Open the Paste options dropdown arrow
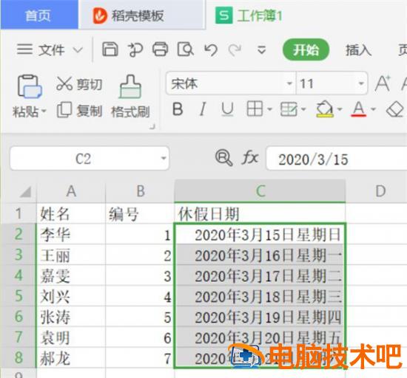This screenshot has height=378, width=407. tap(44, 111)
